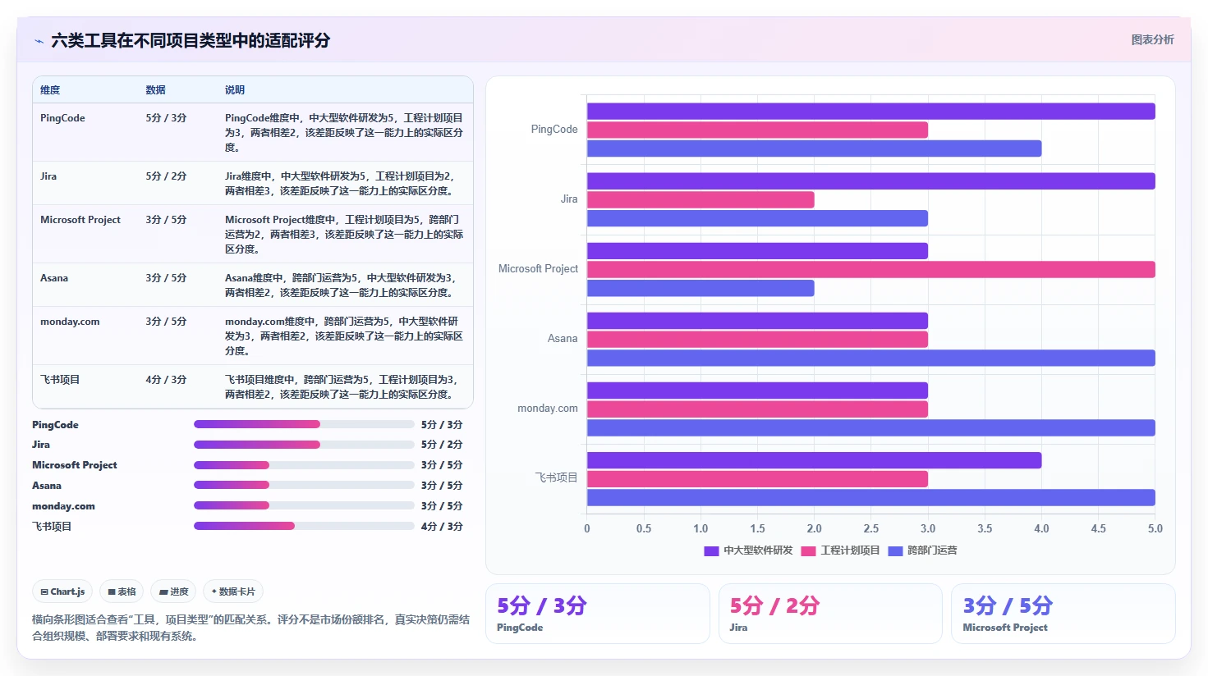Toggle the 跨部门运营 legend swatch

895,550
